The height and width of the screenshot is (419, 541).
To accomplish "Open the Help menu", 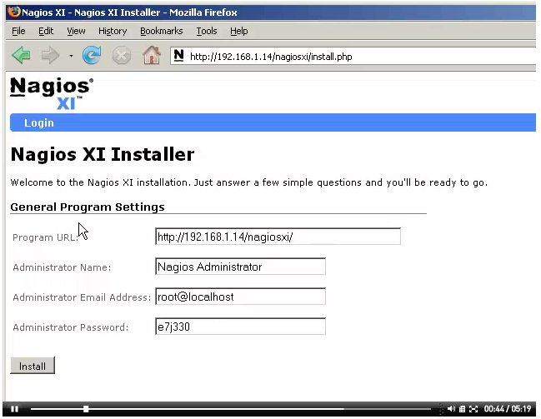I will pos(238,31).
